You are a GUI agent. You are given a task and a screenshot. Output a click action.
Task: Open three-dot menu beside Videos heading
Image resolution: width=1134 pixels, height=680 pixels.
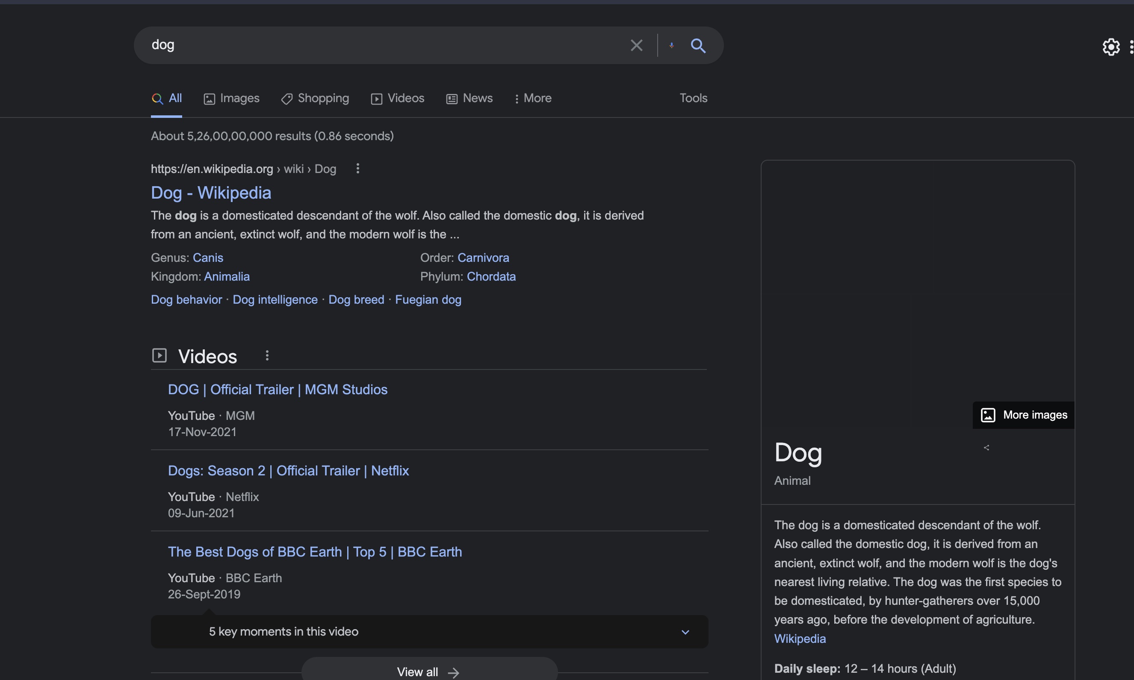(x=267, y=355)
